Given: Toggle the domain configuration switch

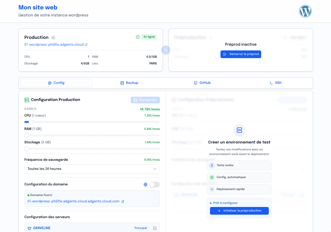Looking at the screenshot, I should pos(154,184).
